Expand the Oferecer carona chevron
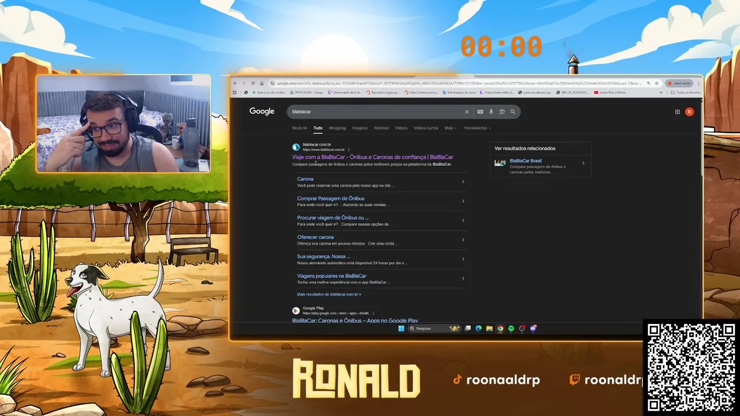This screenshot has width=740, height=416. (x=463, y=240)
